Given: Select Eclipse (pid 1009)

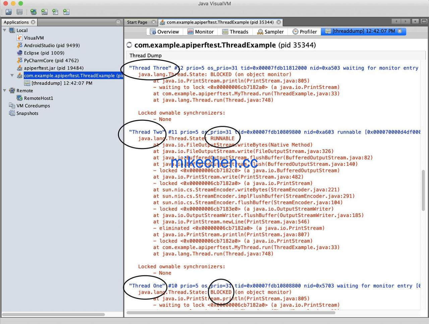Looking at the screenshot, I should [44, 53].
